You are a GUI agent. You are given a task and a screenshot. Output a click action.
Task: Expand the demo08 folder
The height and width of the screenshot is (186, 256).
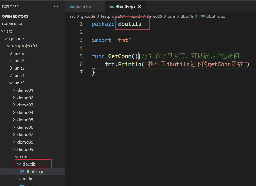tap(25, 142)
